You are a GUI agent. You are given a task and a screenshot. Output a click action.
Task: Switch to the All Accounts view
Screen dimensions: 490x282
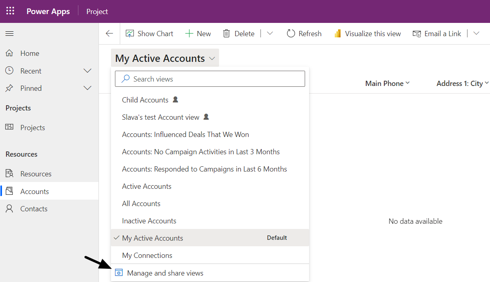click(x=210, y=204)
